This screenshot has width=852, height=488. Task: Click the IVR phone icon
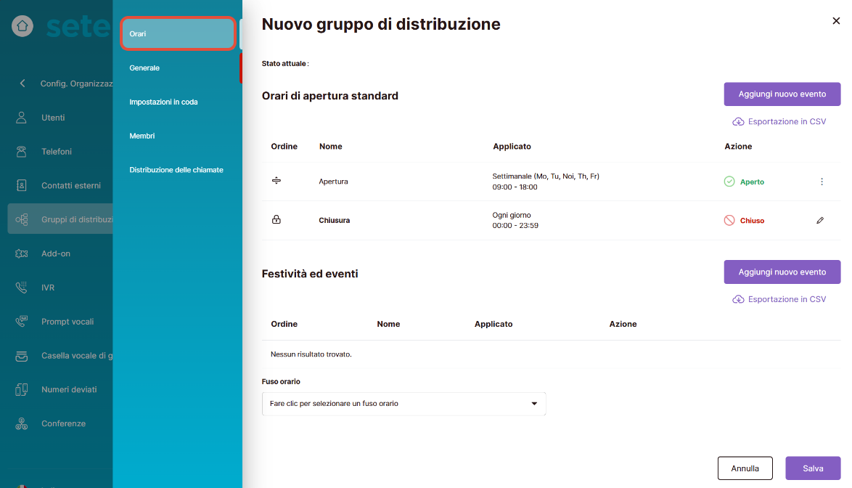(21, 288)
